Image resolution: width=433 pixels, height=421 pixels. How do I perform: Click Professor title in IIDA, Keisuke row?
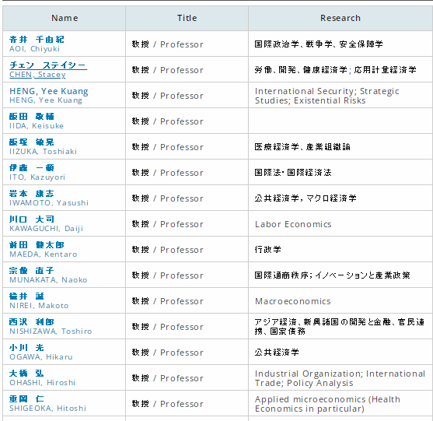click(167, 121)
